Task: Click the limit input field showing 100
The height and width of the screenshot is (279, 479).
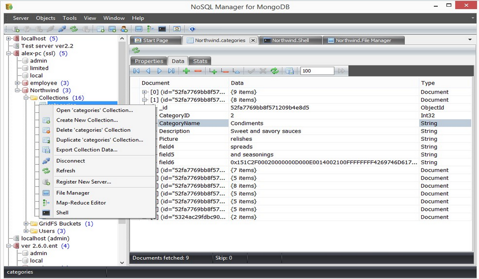Action: pos(317,71)
